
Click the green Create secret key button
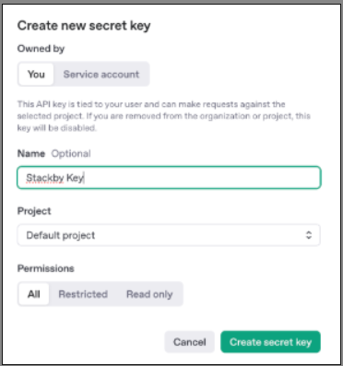coord(270,342)
